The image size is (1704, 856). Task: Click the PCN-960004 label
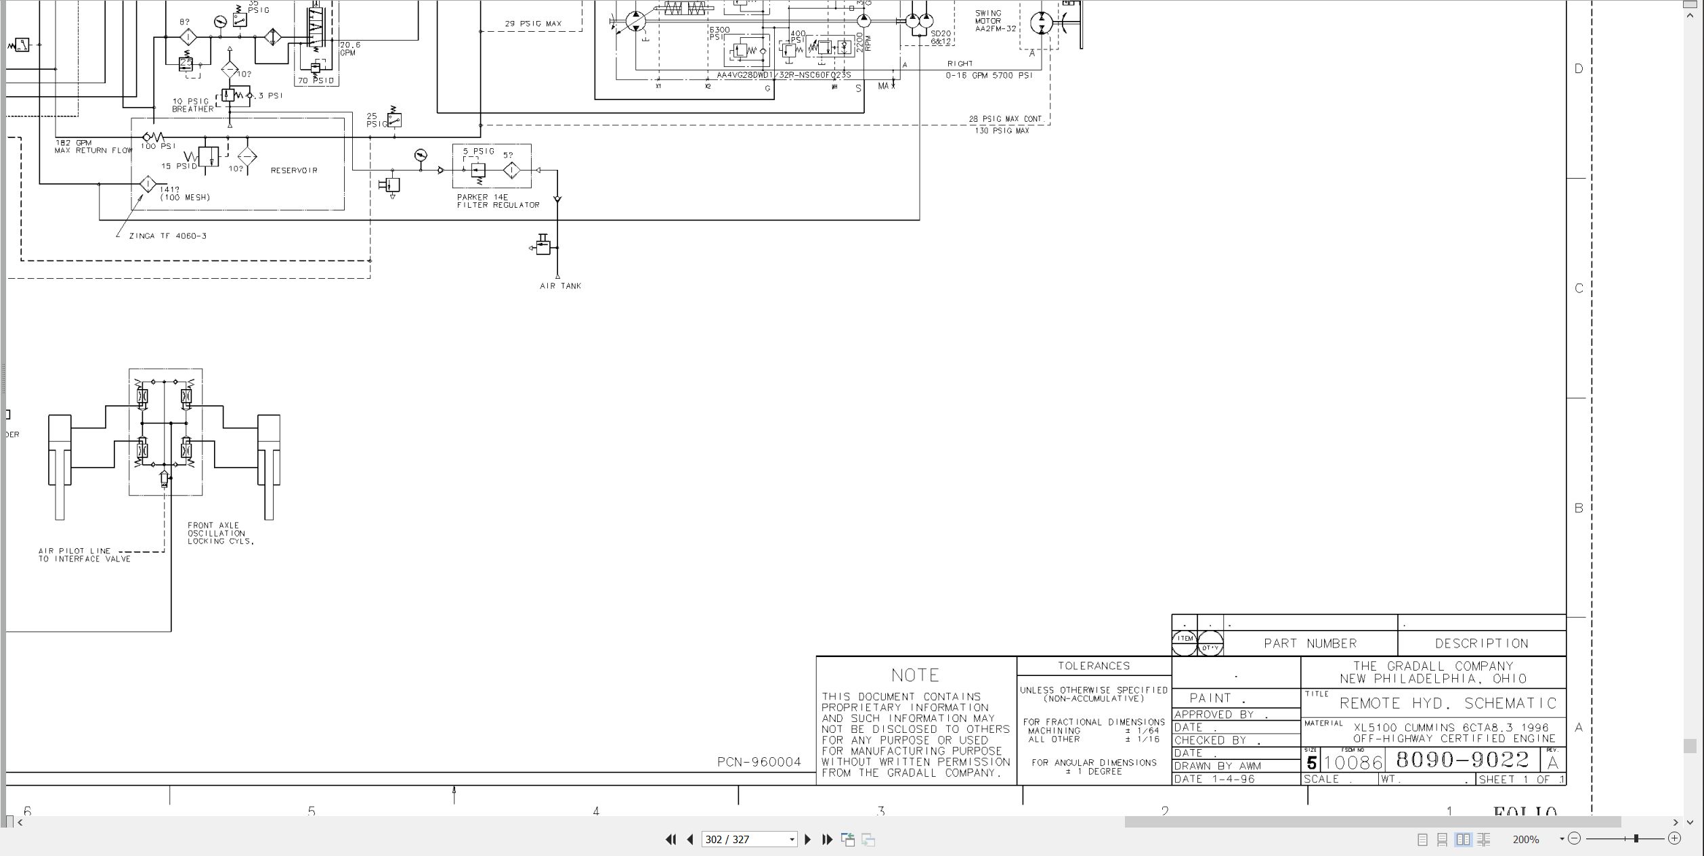[x=759, y=763]
